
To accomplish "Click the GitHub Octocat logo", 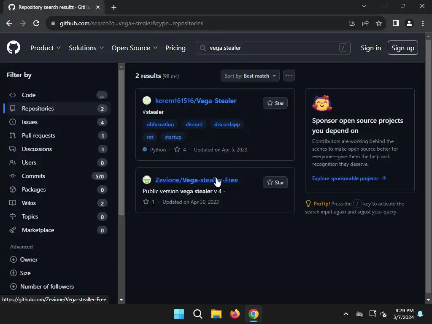I will pos(13,47).
